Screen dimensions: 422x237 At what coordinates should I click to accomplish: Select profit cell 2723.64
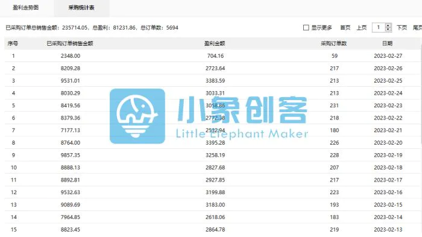[x=215, y=68]
